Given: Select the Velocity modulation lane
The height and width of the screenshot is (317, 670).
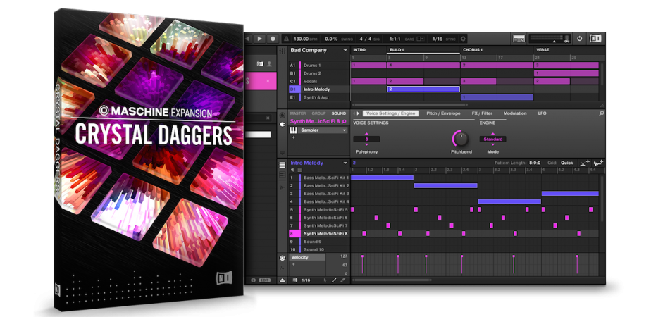Looking at the screenshot, I should pyautogui.click(x=307, y=257).
